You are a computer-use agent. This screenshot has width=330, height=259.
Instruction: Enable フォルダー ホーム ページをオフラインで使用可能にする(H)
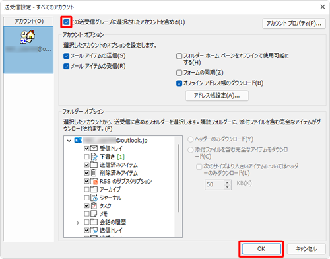pyautogui.click(x=179, y=56)
